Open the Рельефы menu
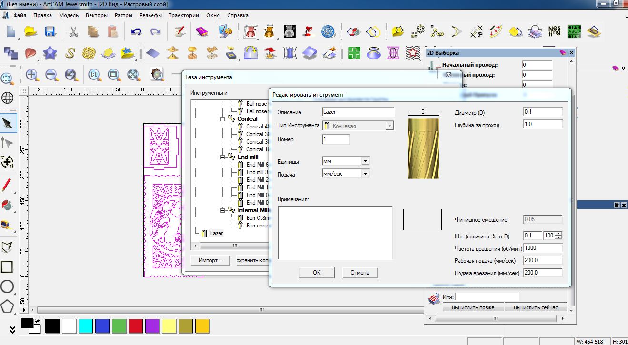The width and height of the screenshot is (628, 345). coord(151,15)
